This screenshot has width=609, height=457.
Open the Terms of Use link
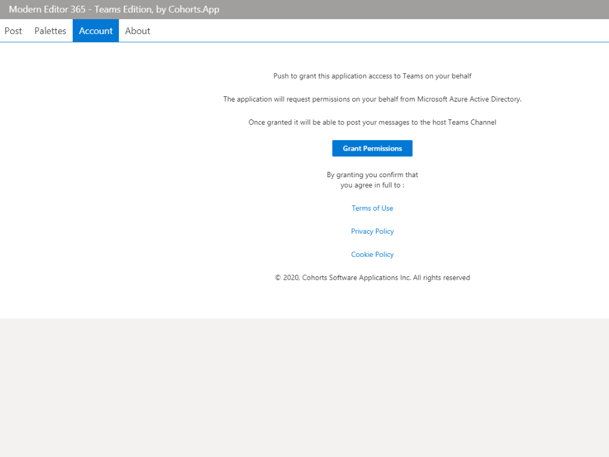click(372, 208)
